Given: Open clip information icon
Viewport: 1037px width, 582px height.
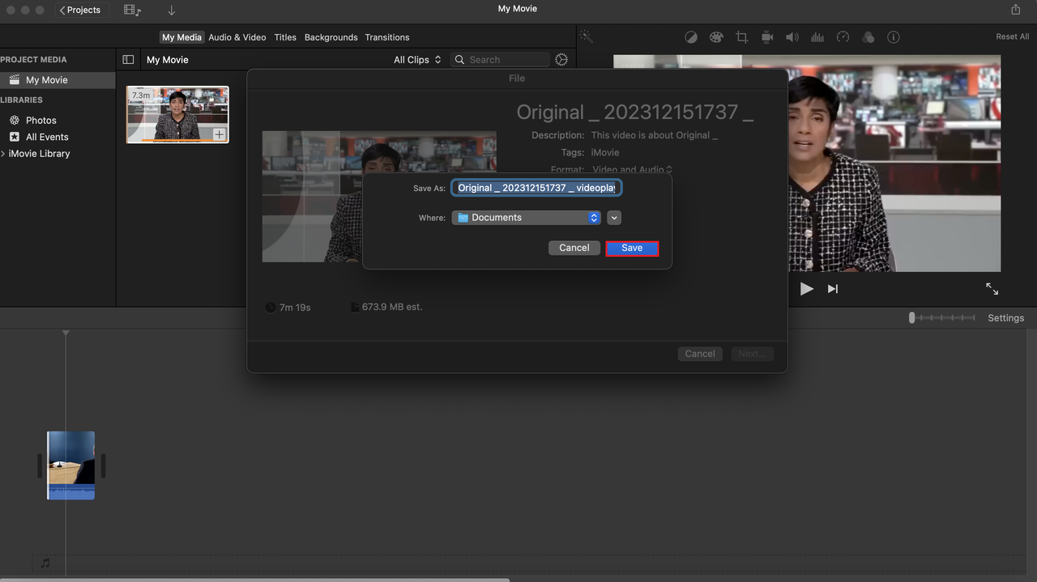Looking at the screenshot, I should (x=894, y=37).
